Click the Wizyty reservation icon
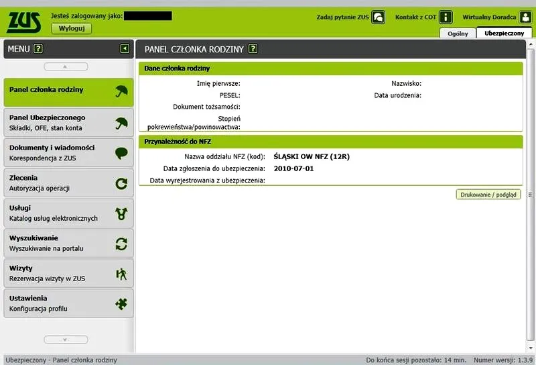Screen dimensions: 536x365 121,273
